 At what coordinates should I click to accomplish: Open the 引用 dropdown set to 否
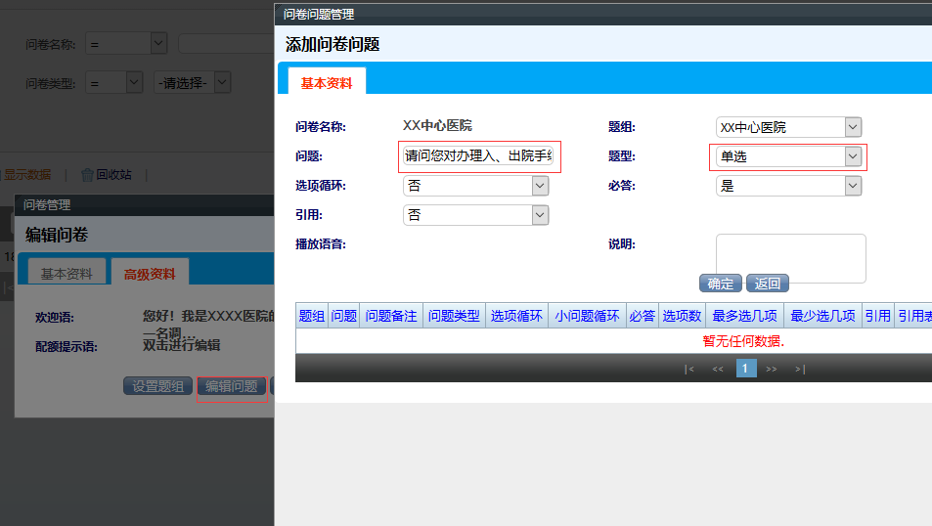475,215
